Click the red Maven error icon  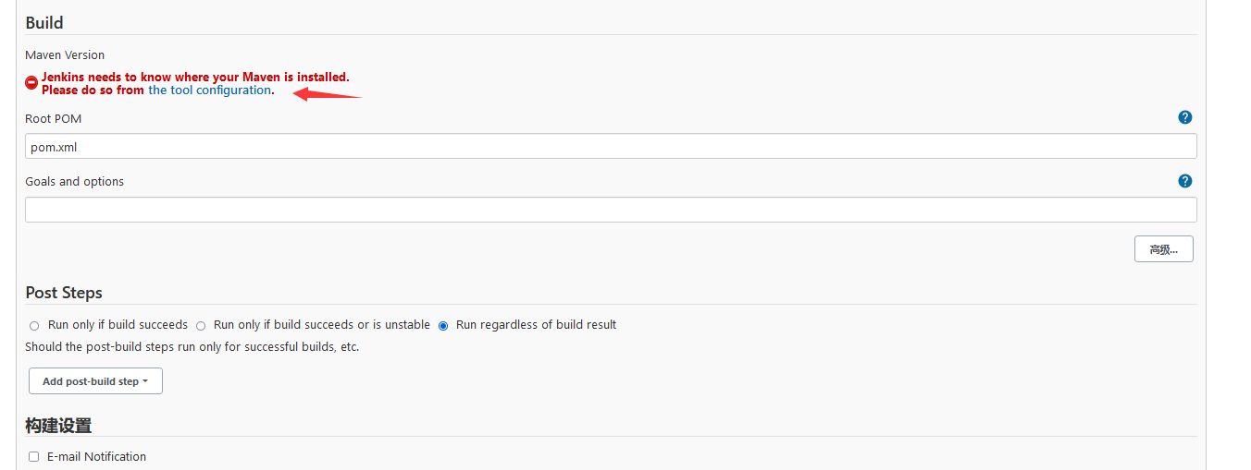coord(31,83)
